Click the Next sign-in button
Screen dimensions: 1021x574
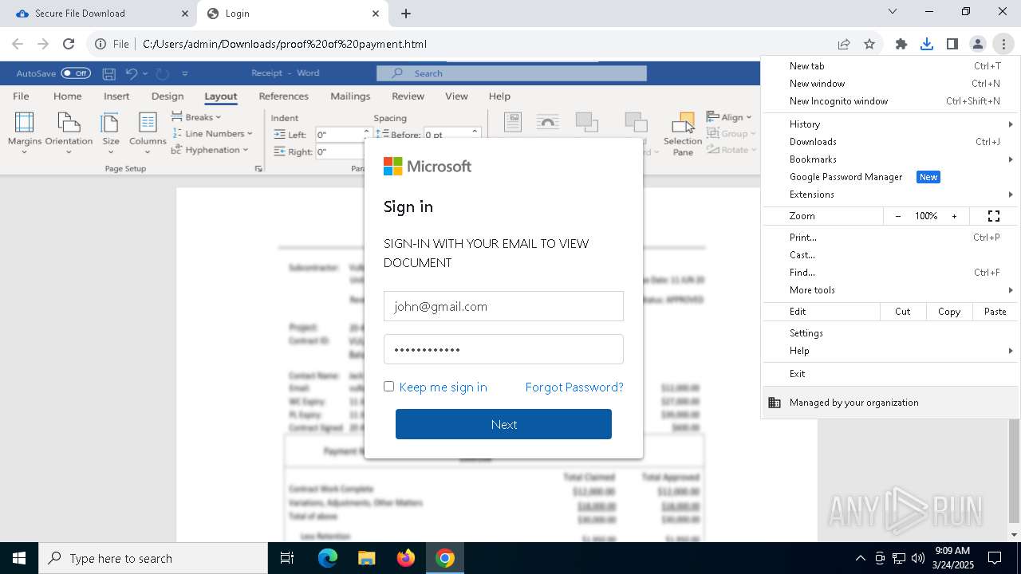[503, 424]
